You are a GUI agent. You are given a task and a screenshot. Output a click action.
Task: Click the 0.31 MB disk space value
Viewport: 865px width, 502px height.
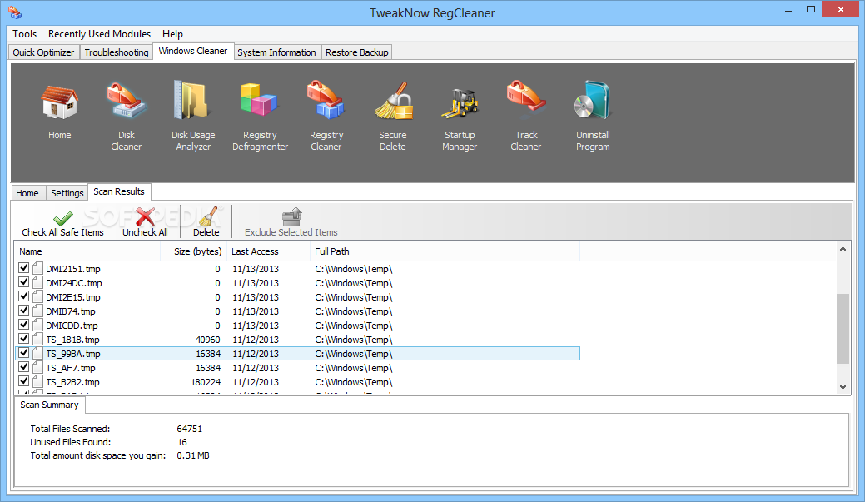point(193,455)
